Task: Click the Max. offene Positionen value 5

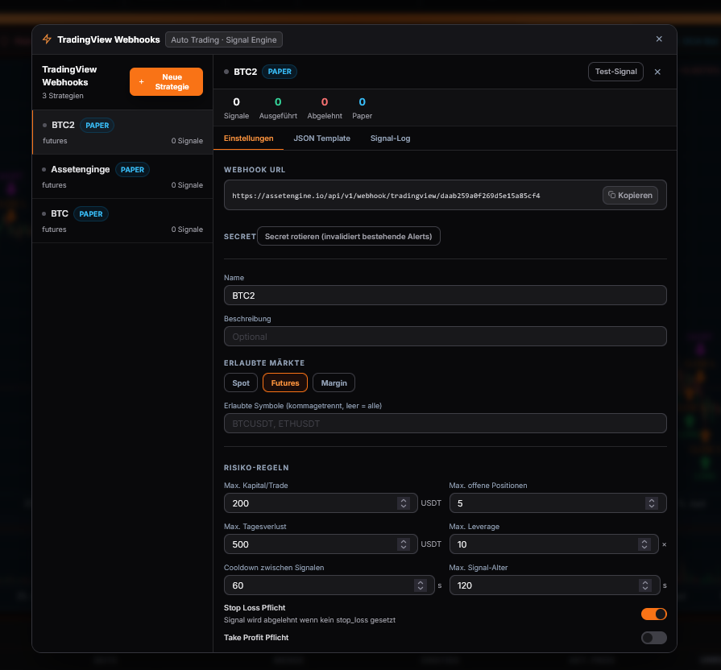Action: [x=460, y=503]
